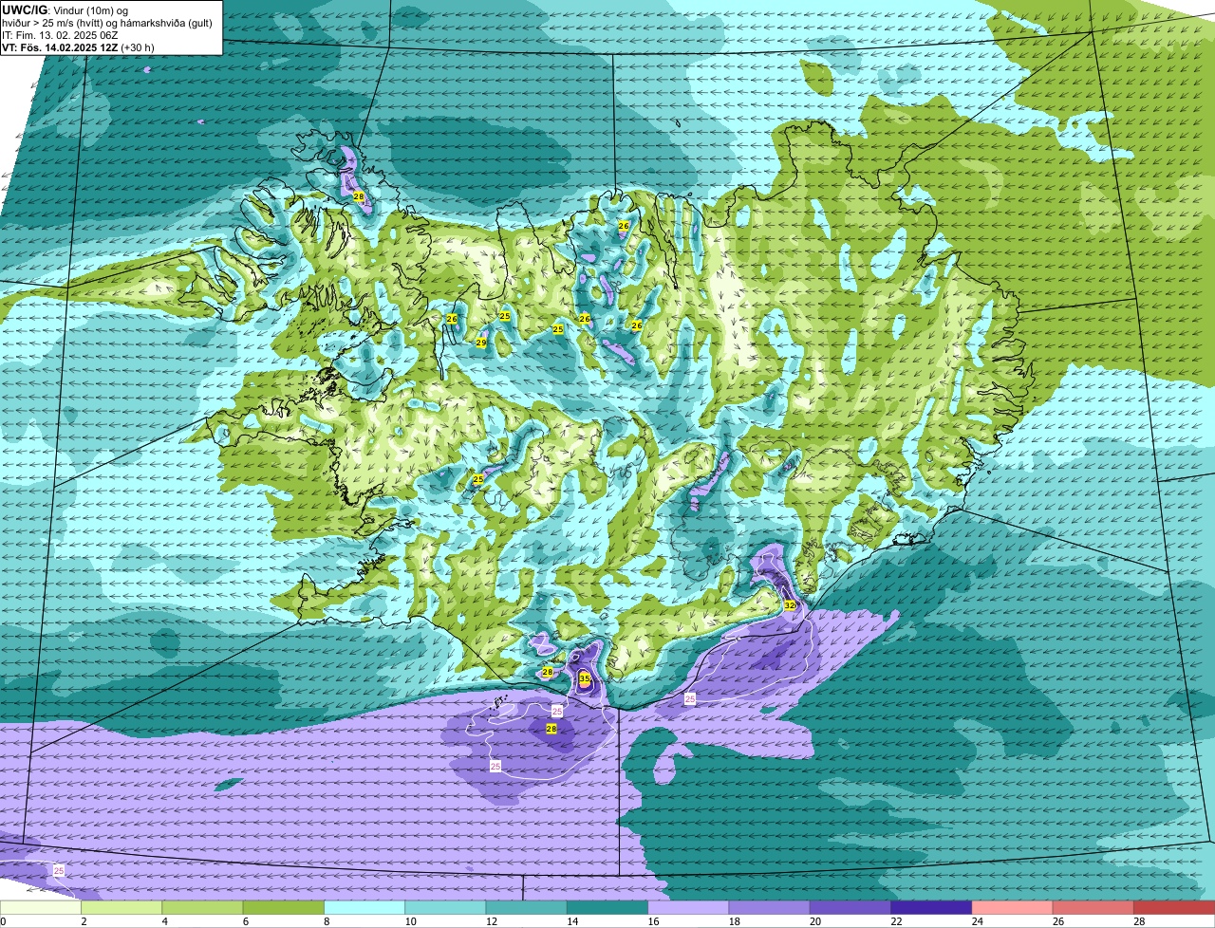Click the yellow 29 gust label

[x=481, y=343]
